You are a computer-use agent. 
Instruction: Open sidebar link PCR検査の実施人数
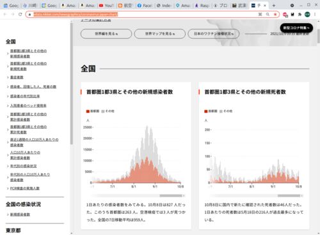tap(25, 188)
